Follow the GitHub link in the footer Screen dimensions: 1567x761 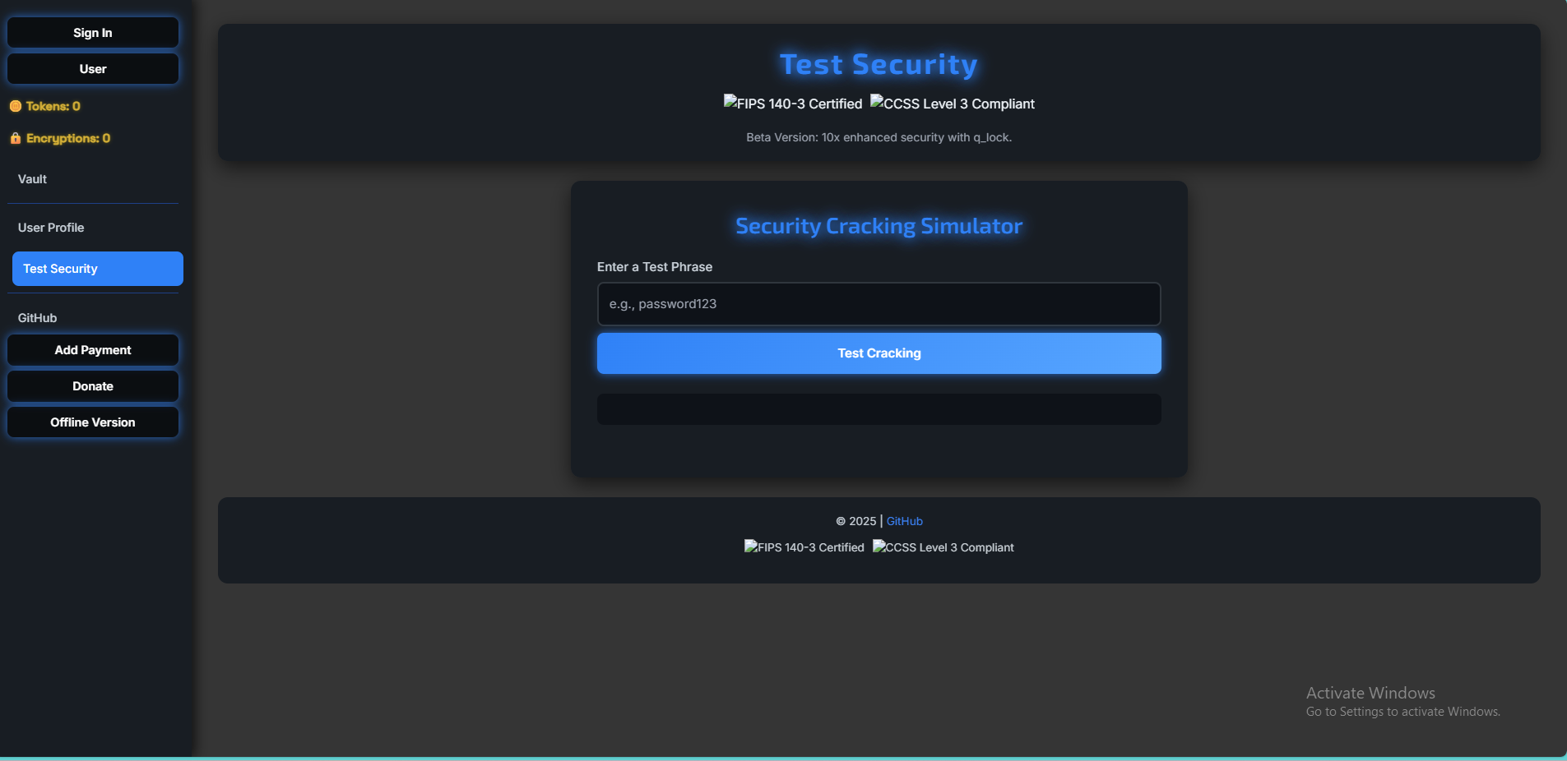(x=904, y=521)
